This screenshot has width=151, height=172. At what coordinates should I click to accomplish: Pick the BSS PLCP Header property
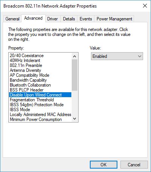point(40,90)
